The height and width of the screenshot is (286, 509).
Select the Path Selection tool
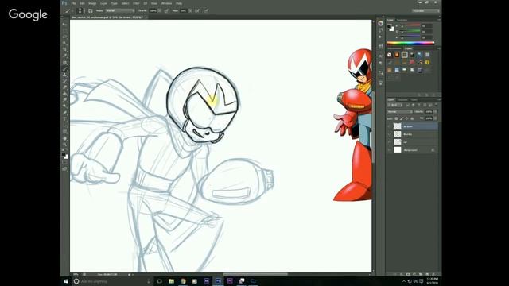pos(65,126)
